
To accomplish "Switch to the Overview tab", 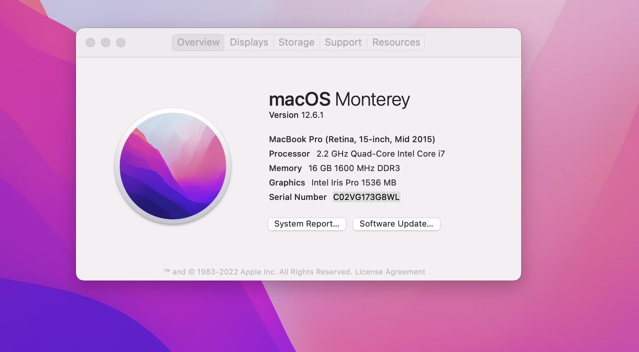I will pyautogui.click(x=198, y=42).
